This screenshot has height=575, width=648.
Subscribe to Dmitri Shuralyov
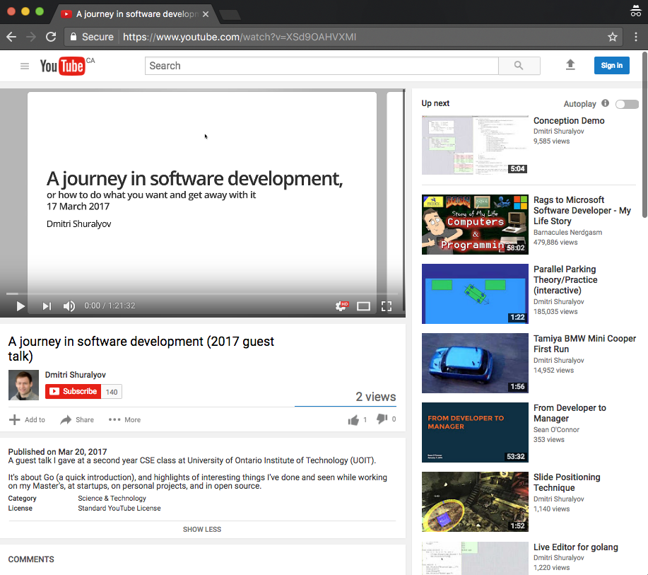73,392
